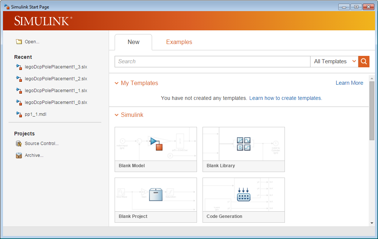Click the Simulink section heading

click(132, 115)
